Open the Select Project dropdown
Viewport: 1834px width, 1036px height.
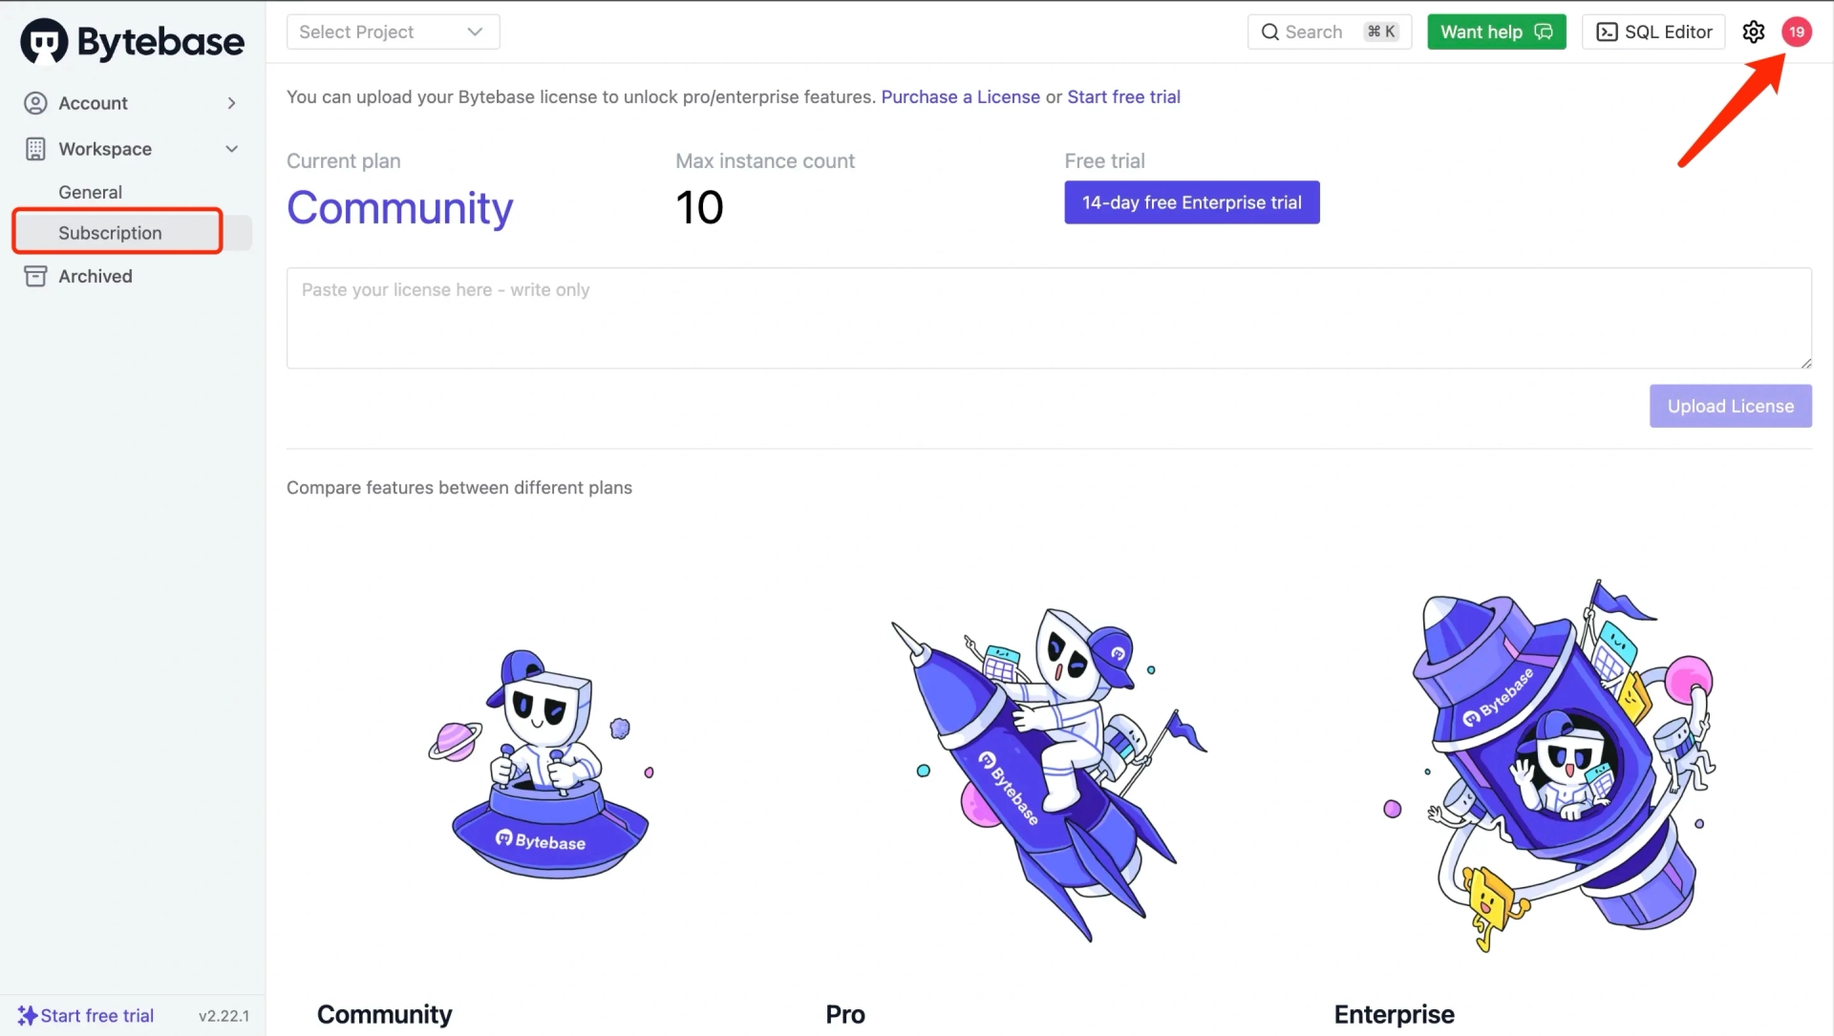[x=393, y=32]
